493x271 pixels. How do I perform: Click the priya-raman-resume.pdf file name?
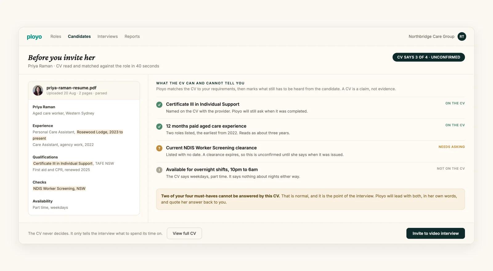pos(71,88)
